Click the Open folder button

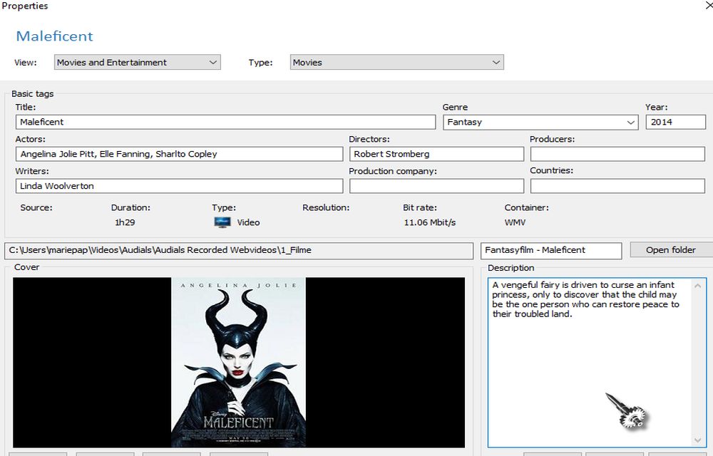[x=671, y=250]
